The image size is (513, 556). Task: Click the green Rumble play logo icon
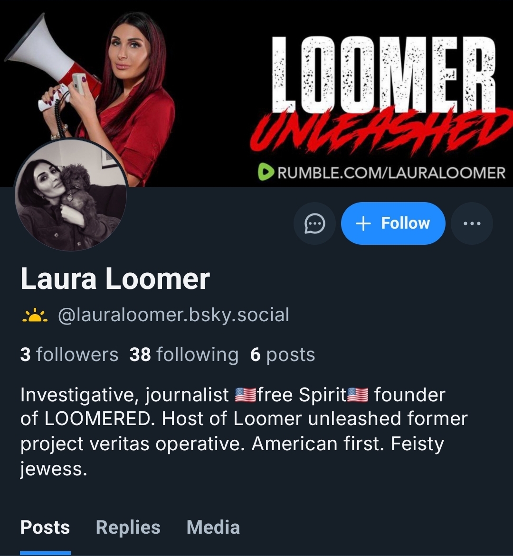pyautogui.click(x=266, y=172)
